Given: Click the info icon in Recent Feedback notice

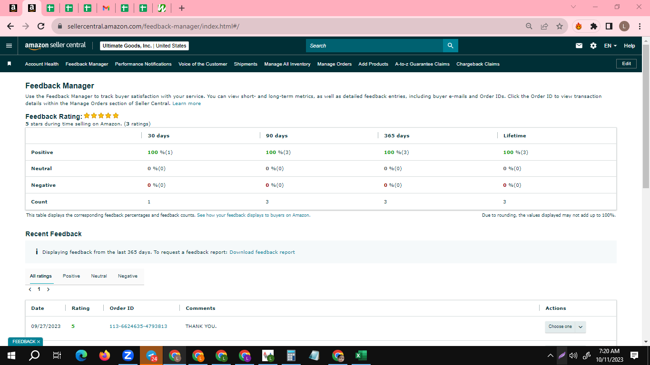Looking at the screenshot, I should pos(37,252).
